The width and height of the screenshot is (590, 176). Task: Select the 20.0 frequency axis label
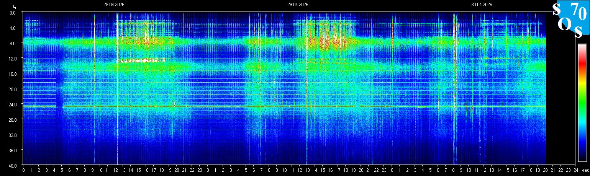click(12, 89)
